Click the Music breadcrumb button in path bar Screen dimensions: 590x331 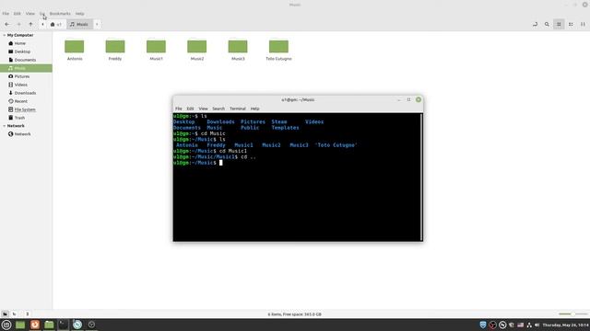(x=79, y=25)
